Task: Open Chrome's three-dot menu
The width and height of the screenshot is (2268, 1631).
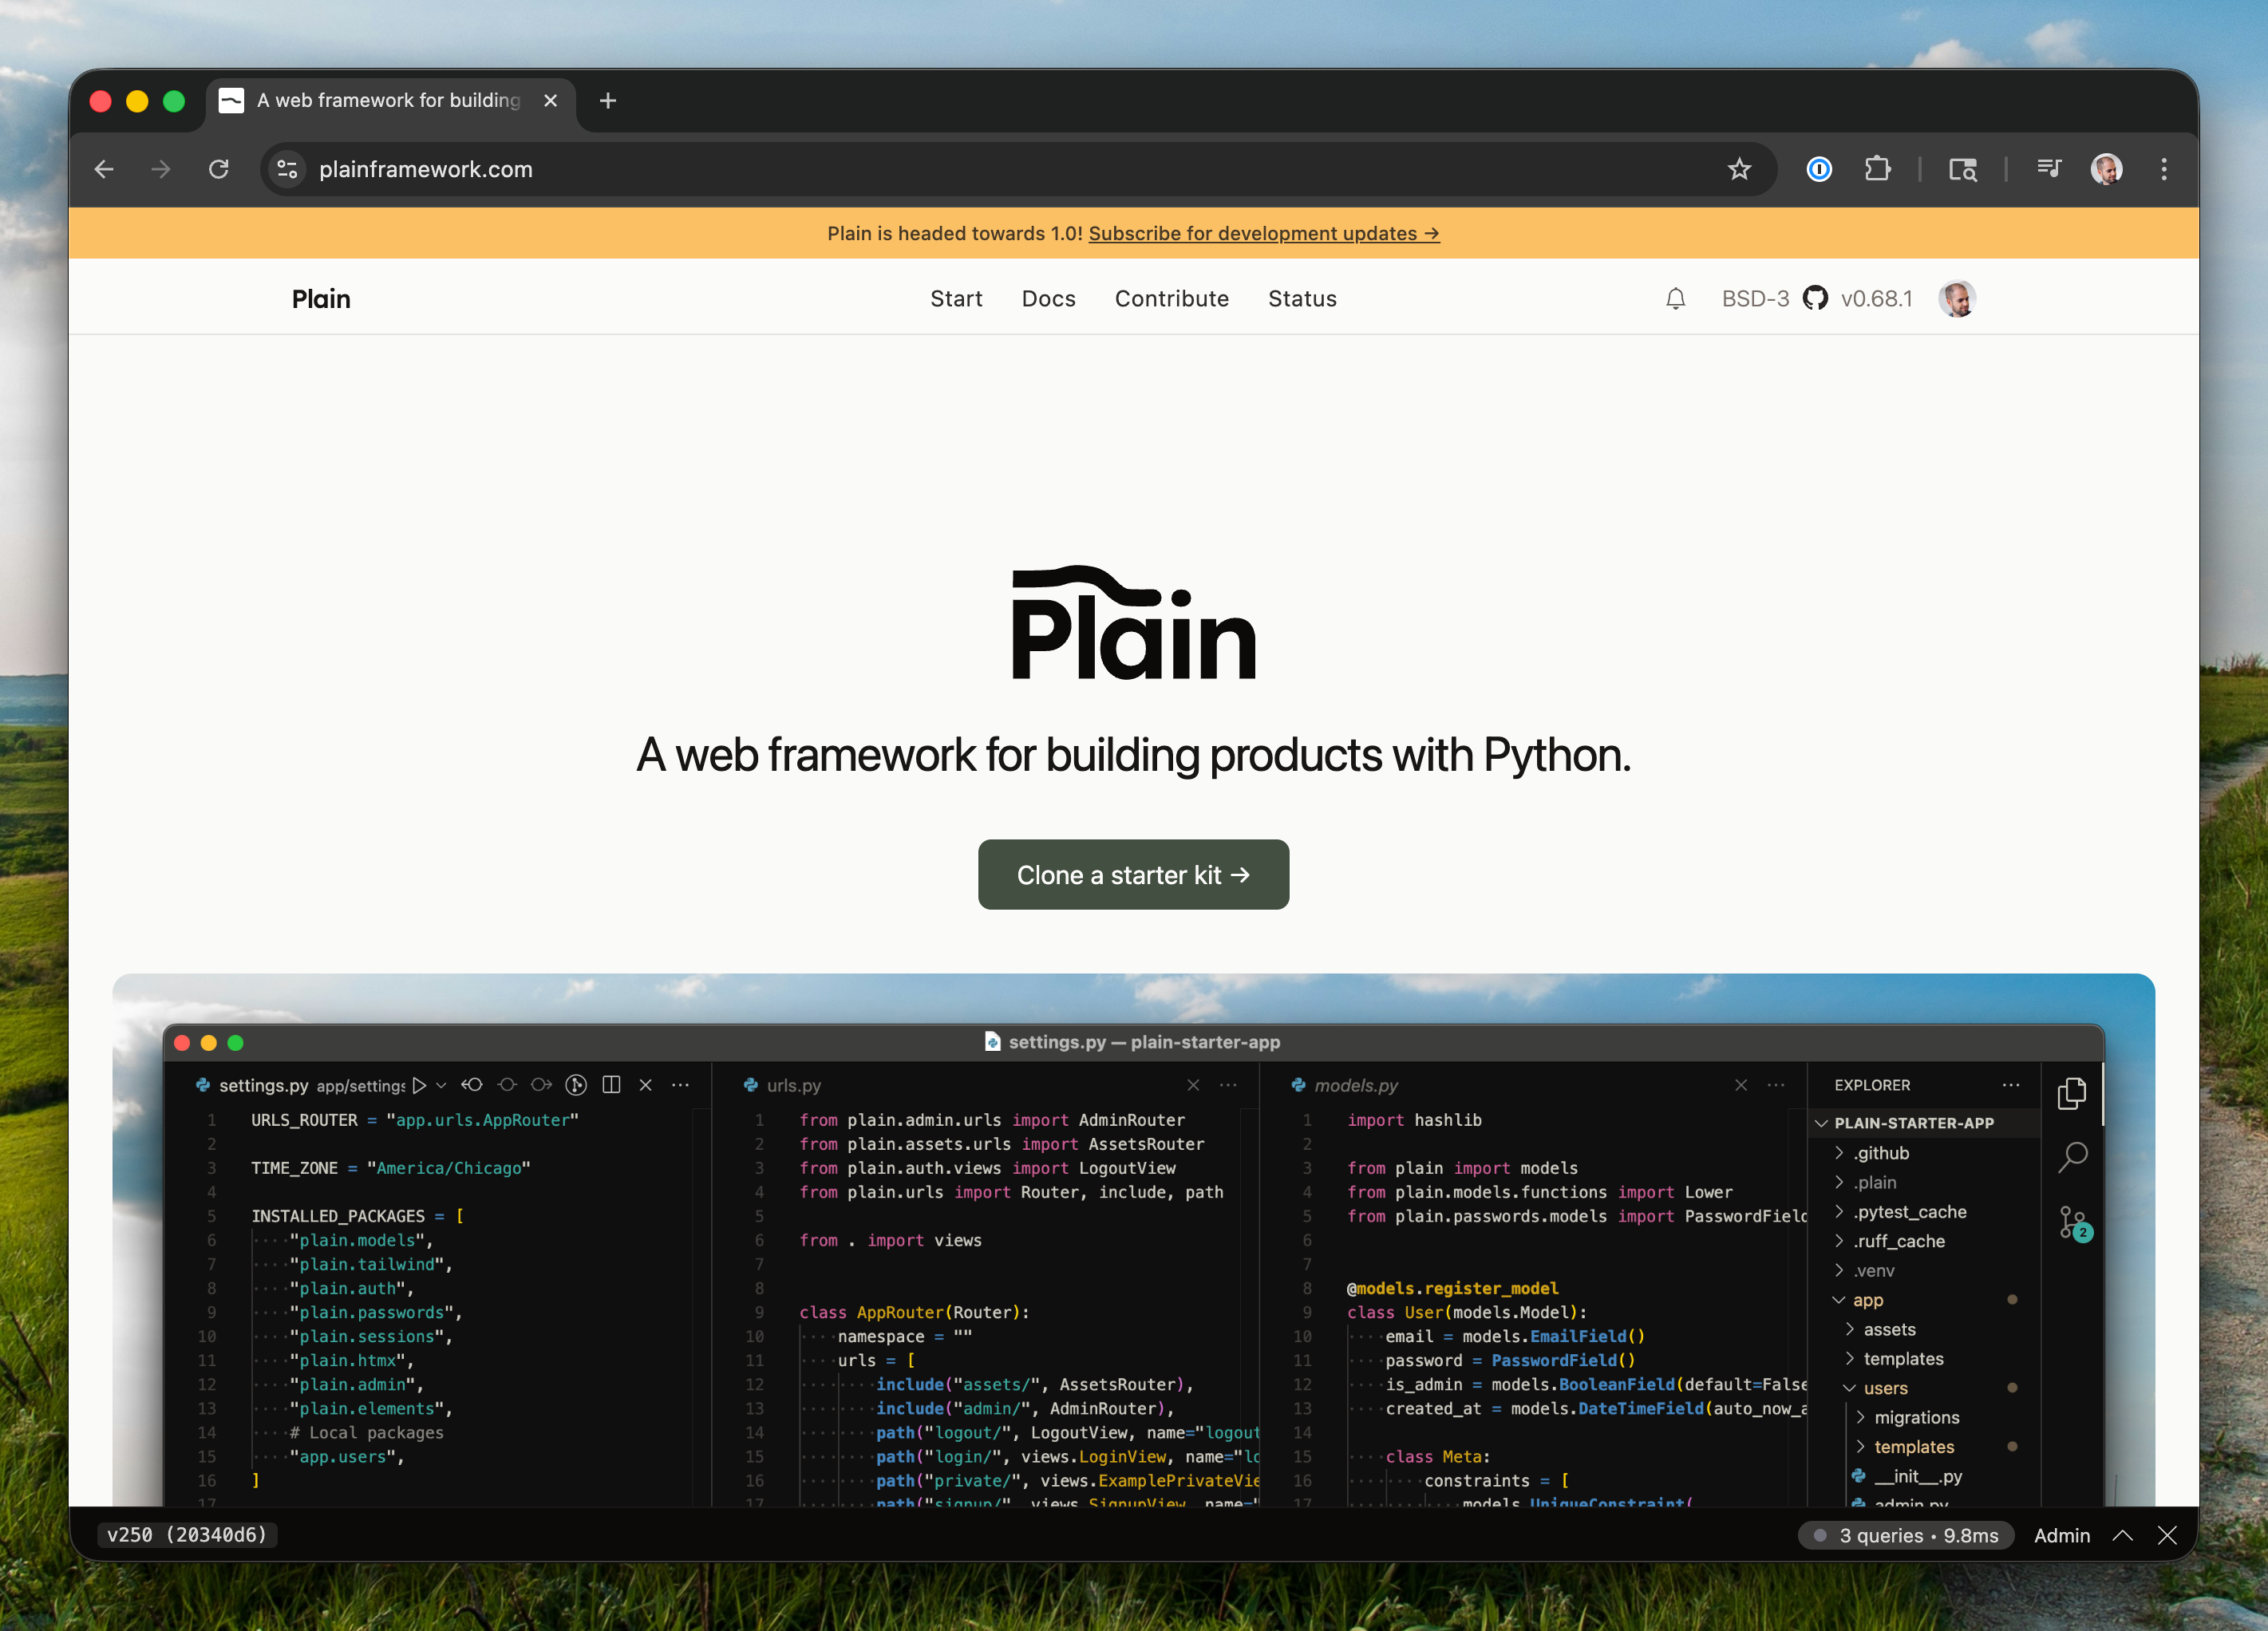Action: (2164, 169)
